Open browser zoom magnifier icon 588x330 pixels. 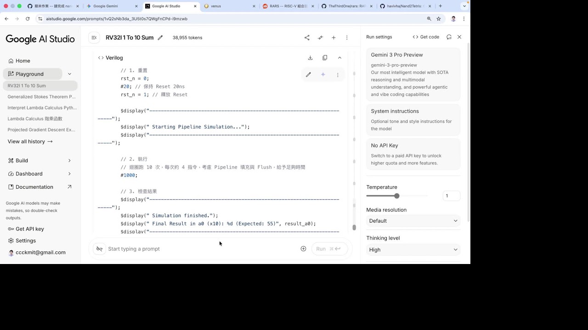click(429, 19)
